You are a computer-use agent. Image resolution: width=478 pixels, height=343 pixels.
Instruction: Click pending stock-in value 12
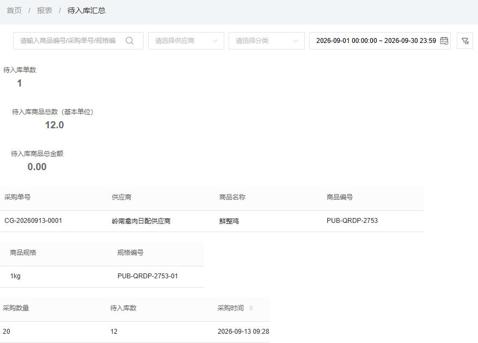[114, 332]
